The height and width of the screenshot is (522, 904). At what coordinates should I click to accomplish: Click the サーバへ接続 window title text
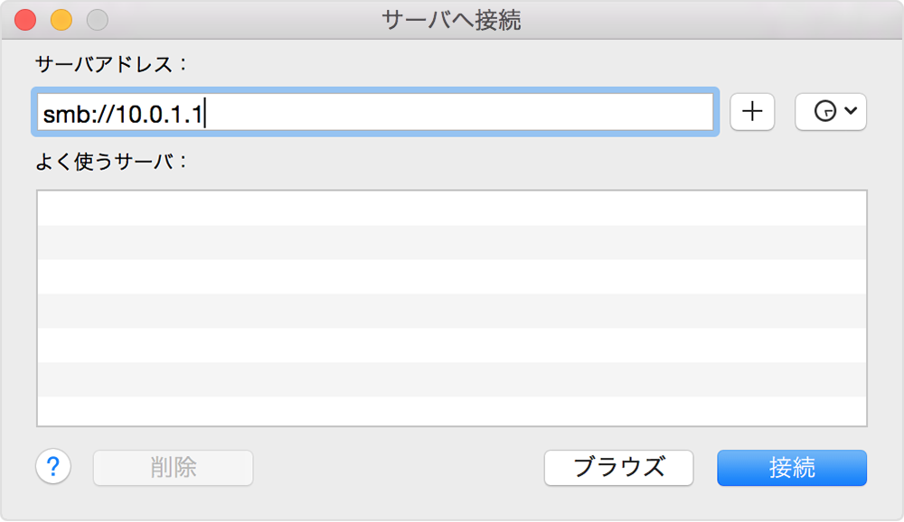click(451, 20)
